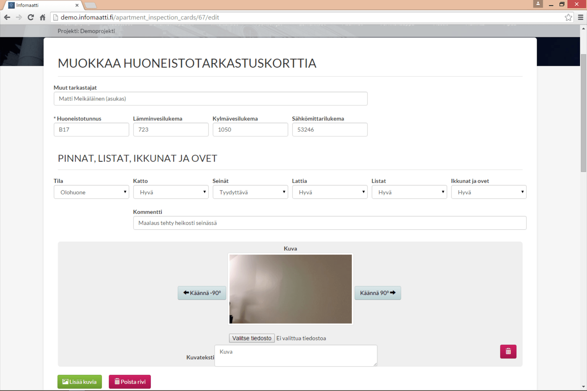Open the Tila dropdown showing Olohuone
587x391 pixels.
(91, 192)
